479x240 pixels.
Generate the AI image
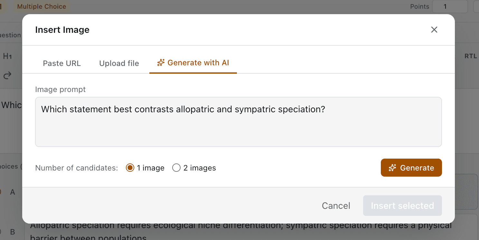click(x=411, y=168)
